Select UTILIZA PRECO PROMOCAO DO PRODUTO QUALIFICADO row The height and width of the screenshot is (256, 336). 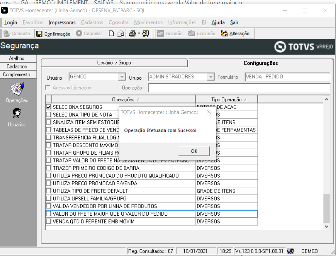point(151,176)
